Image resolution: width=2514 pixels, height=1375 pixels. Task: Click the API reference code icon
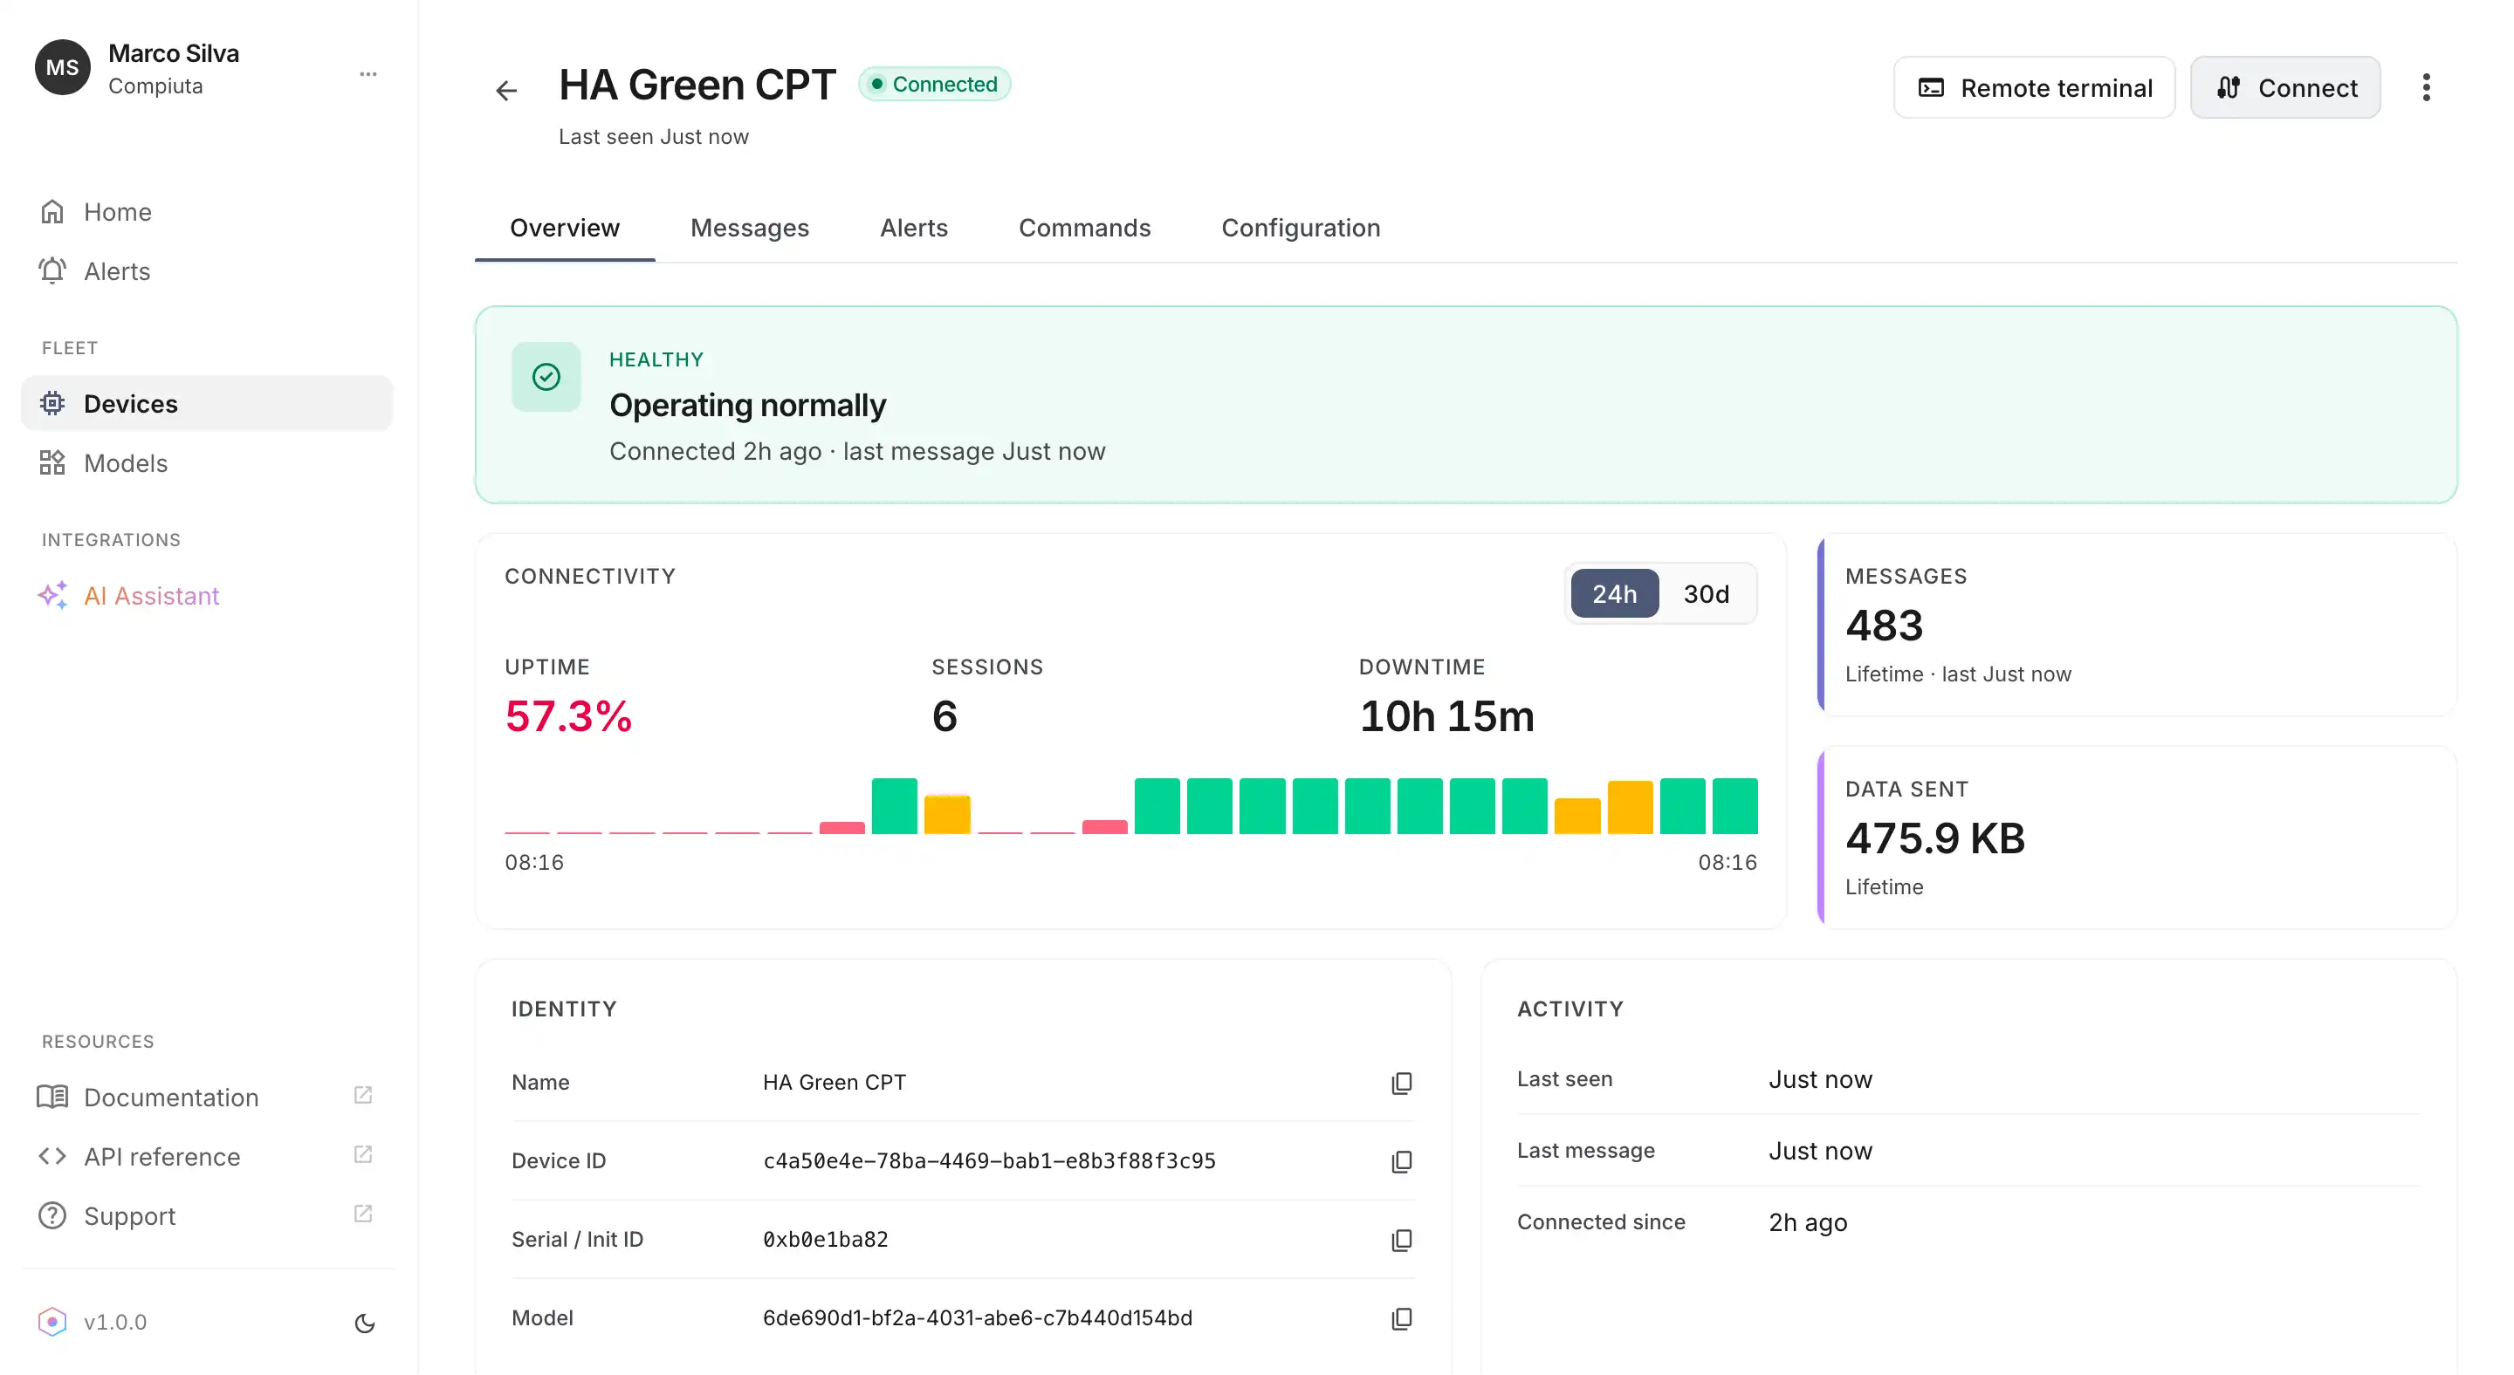coord(52,1157)
